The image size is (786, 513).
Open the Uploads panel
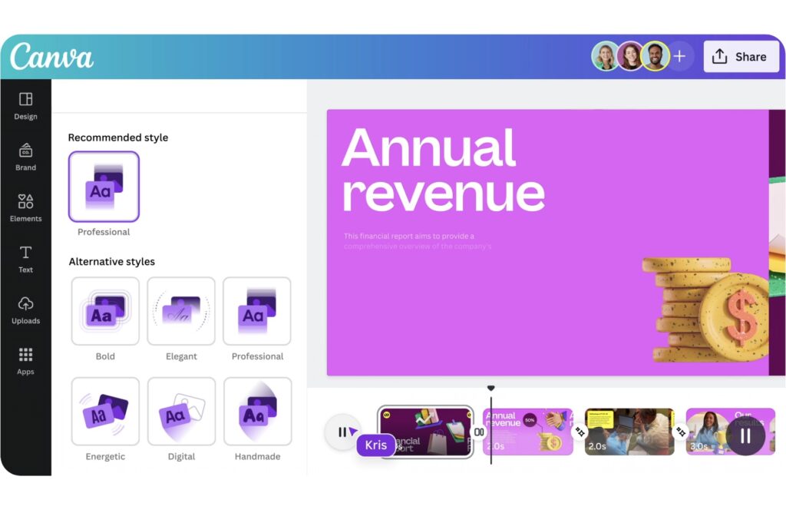(25, 310)
